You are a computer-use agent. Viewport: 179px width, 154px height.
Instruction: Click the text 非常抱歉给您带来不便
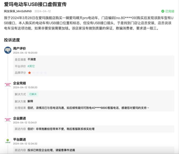click(x=50, y=129)
